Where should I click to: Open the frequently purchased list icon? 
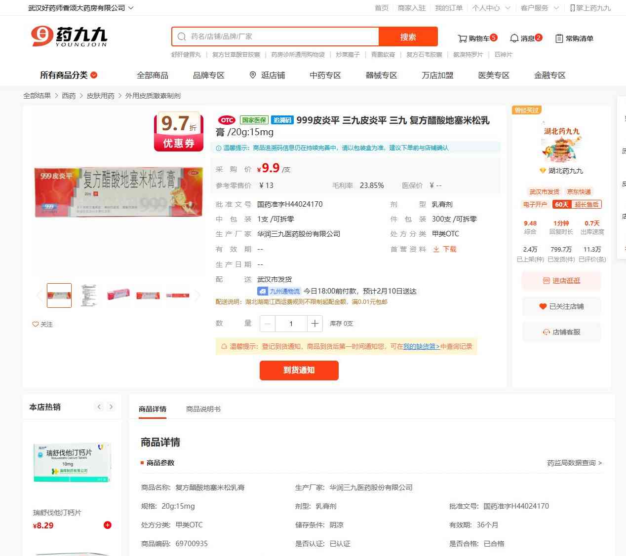point(559,38)
